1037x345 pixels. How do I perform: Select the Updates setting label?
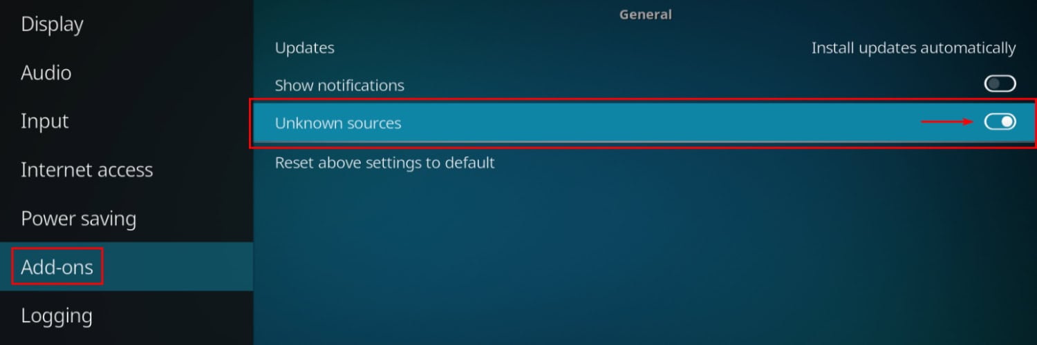tap(305, 48)
